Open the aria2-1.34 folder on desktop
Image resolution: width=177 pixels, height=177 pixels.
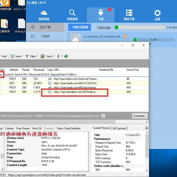click(x=20, y=6)
